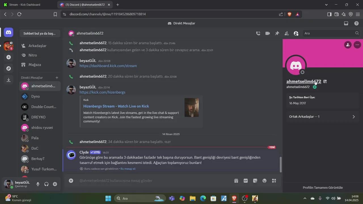Click the Windows taskbar search box
This screenshot has width=363, height=204.
136,198
